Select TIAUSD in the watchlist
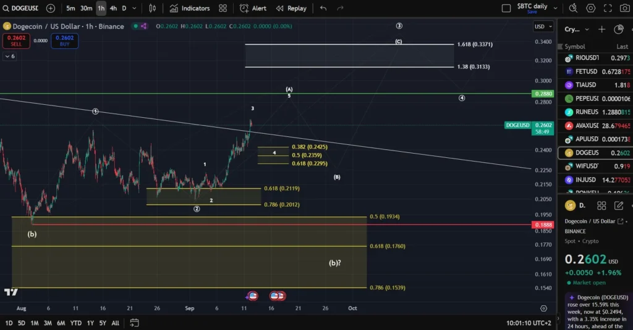Image resolution: width=633 pixels, height=330 pixels. 595,85
